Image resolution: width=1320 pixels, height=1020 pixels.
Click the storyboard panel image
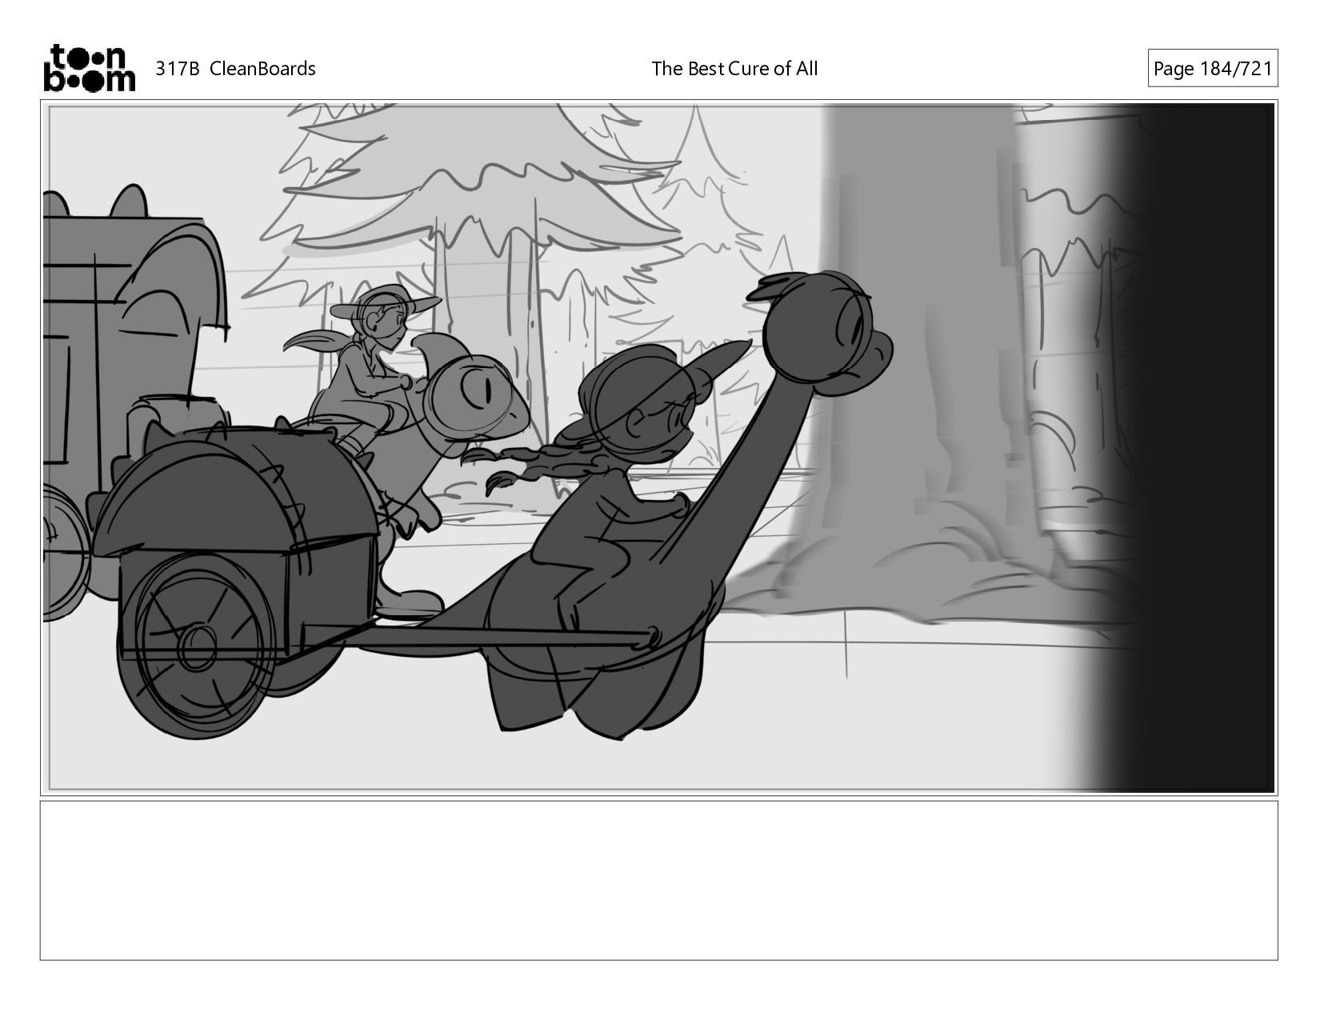(658, 448)
